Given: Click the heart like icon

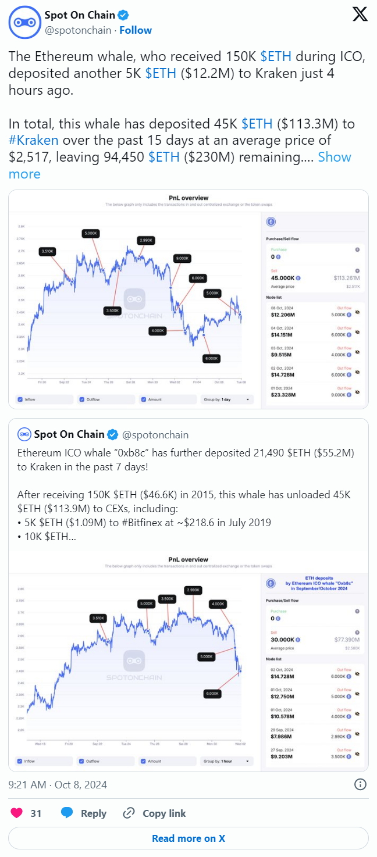Looking at the screenshot, I should pos(16,813).
